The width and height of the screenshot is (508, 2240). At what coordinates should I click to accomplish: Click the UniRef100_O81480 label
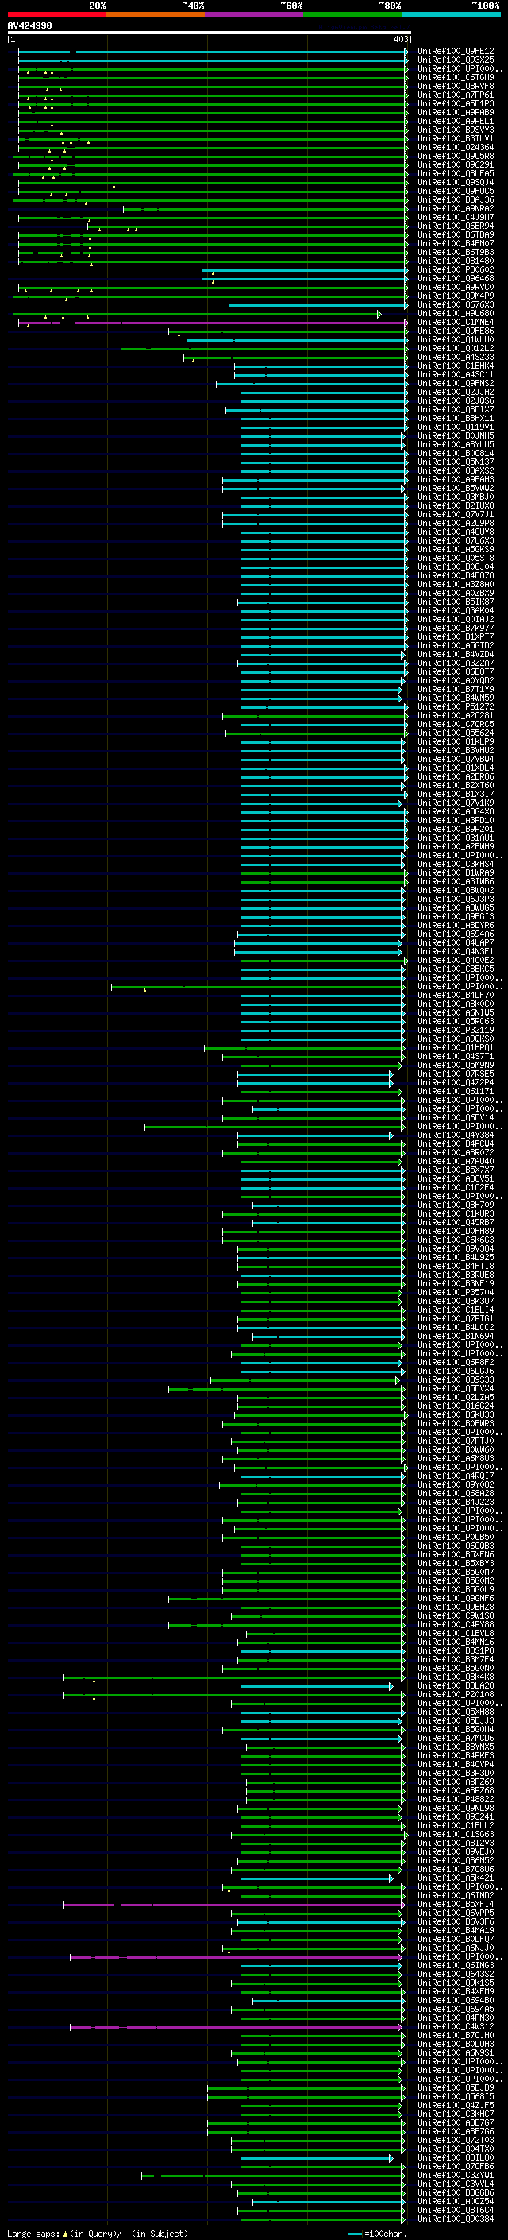tap(456, 261)
